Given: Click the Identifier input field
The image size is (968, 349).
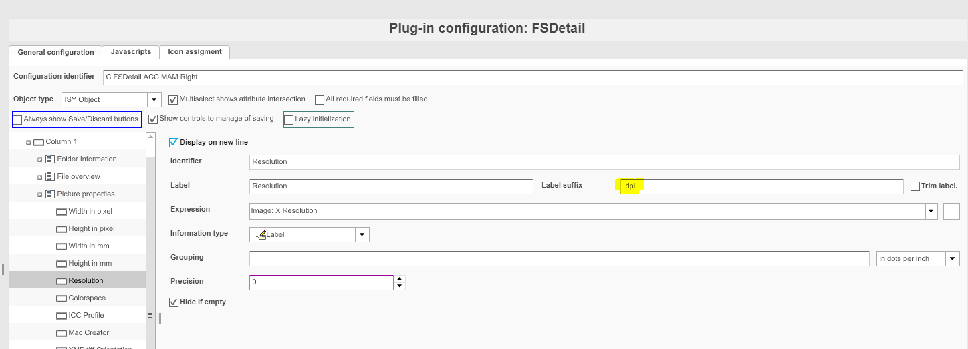Looking at the screenshot, I should point(604,162).
